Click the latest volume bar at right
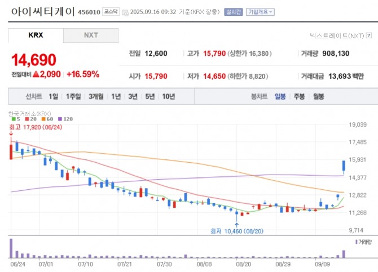Image resolution: width=378 pixels, height=272 pixels. click(x=344, y=254)
